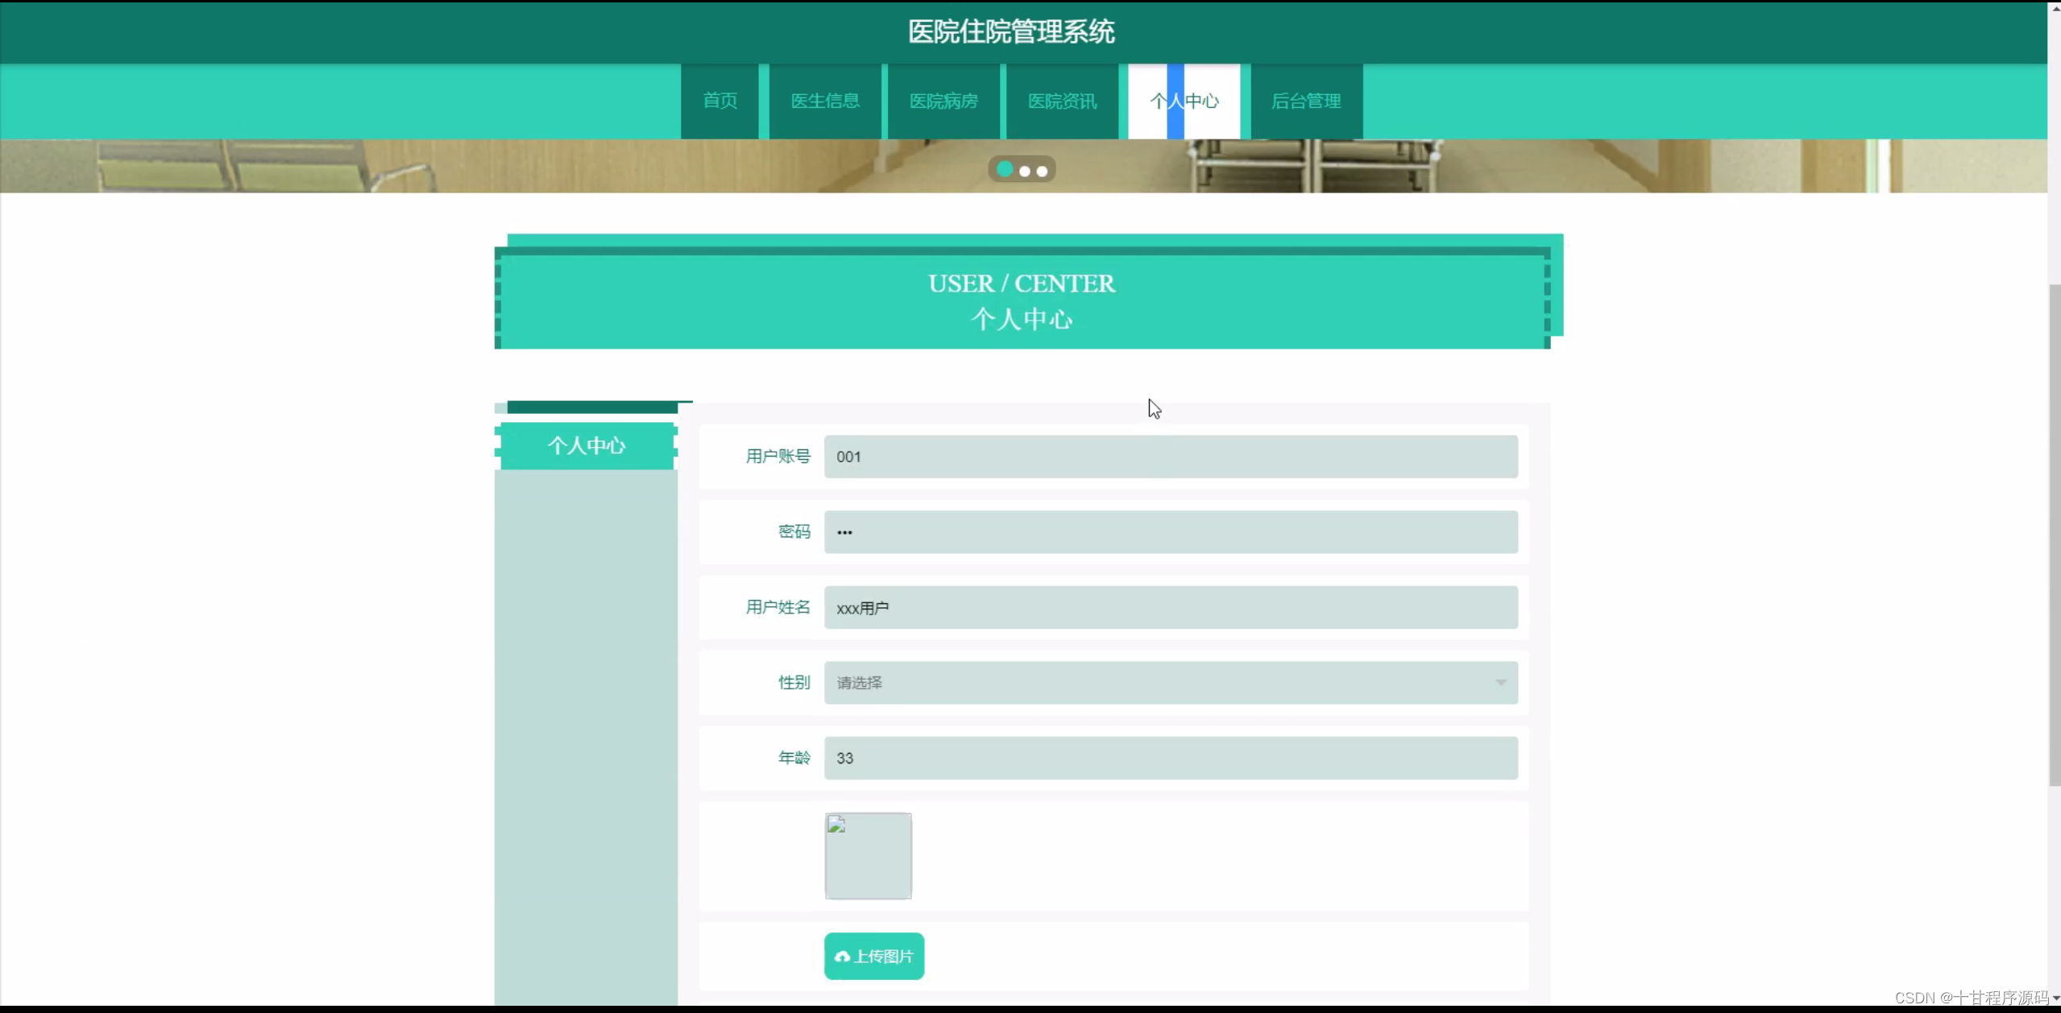Click into the 密码 password field
Screen dimensions: 2061x1013
point(1170,532)
